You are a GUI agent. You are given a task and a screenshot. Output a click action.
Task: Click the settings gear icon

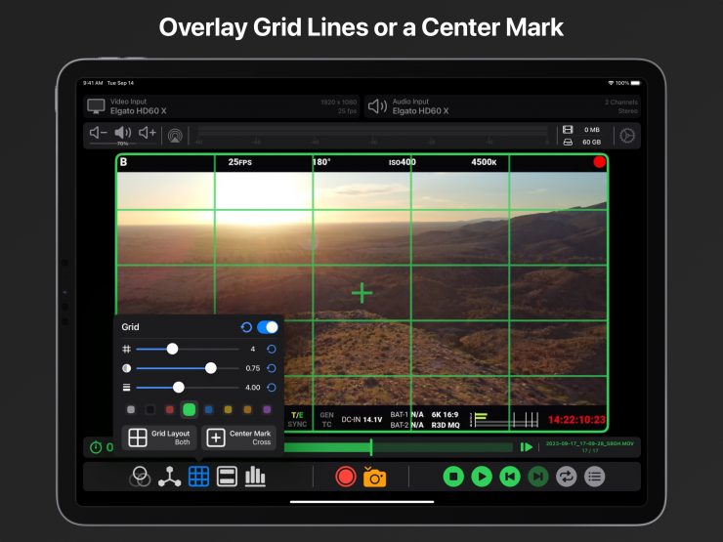coord(627,136)
